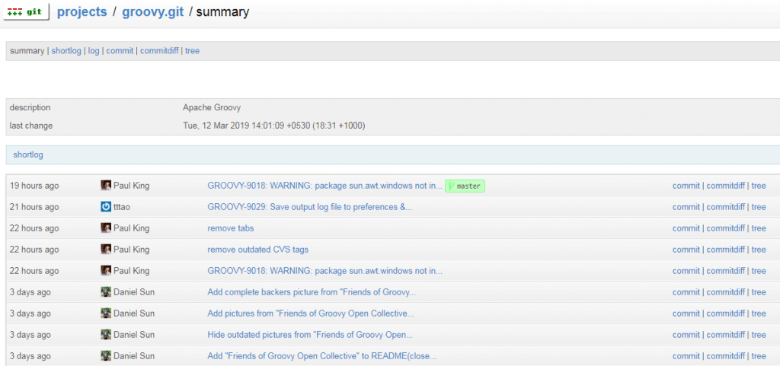Click commitdiff link in 'remove outdated CVS tags' row
The height and width of the screenshot is (366, 780).
(x=726, y=250)
